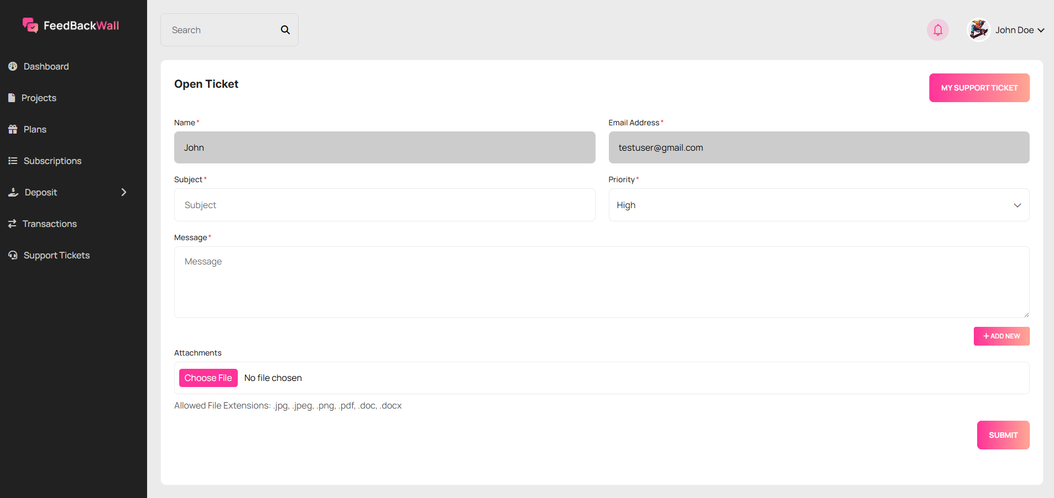Click the Support Tickets headset icon
The width and height of the screenshot is (1054, 498).
[x=13, y=255]
